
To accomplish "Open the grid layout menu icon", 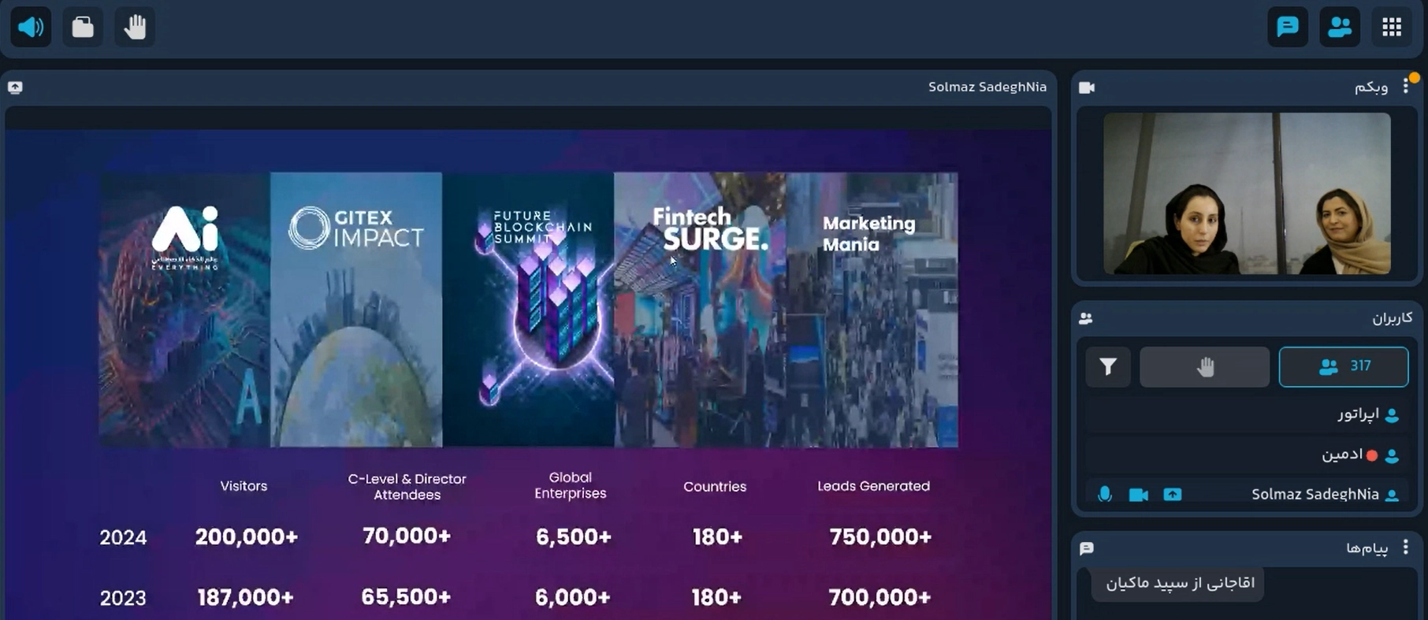I will coord(1392,27).
